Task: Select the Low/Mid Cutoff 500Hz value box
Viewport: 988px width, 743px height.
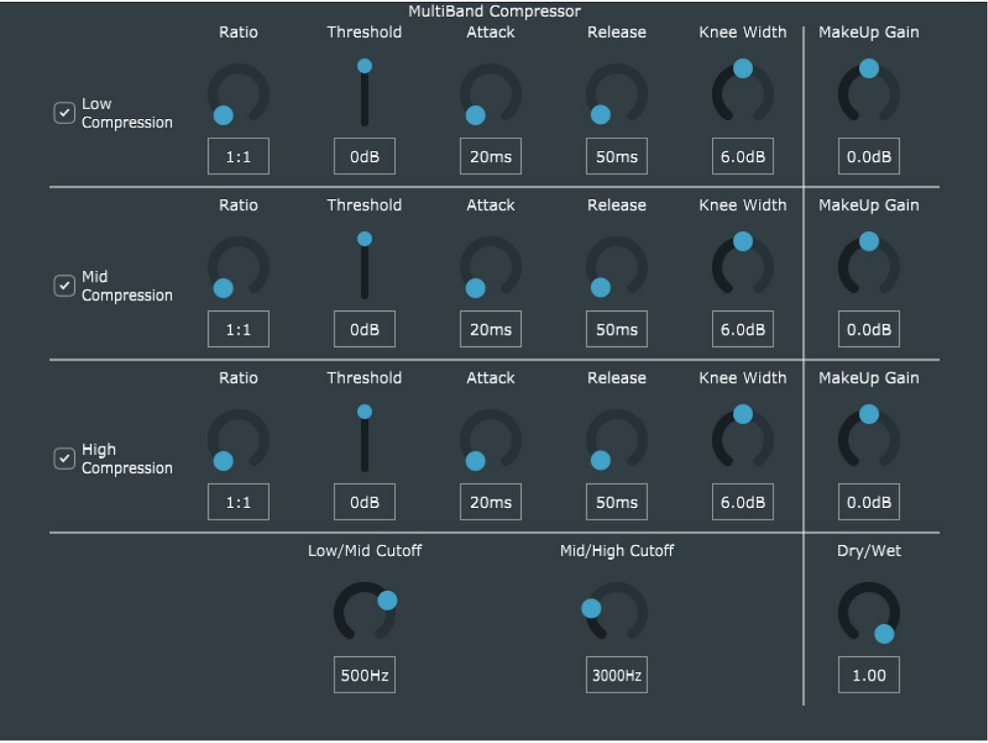Action: pyautogui.click(x=364, y=675)
